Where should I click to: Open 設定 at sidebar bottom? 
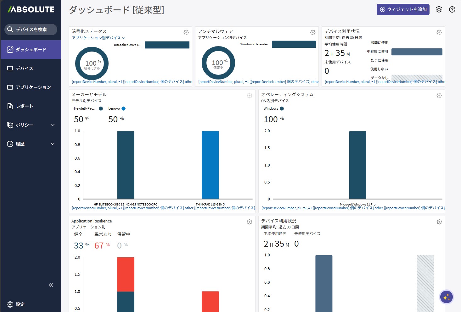[16, 304]
